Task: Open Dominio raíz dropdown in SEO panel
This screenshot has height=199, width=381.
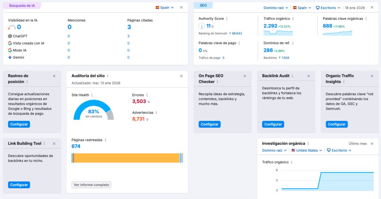Action: click(276, 8)
